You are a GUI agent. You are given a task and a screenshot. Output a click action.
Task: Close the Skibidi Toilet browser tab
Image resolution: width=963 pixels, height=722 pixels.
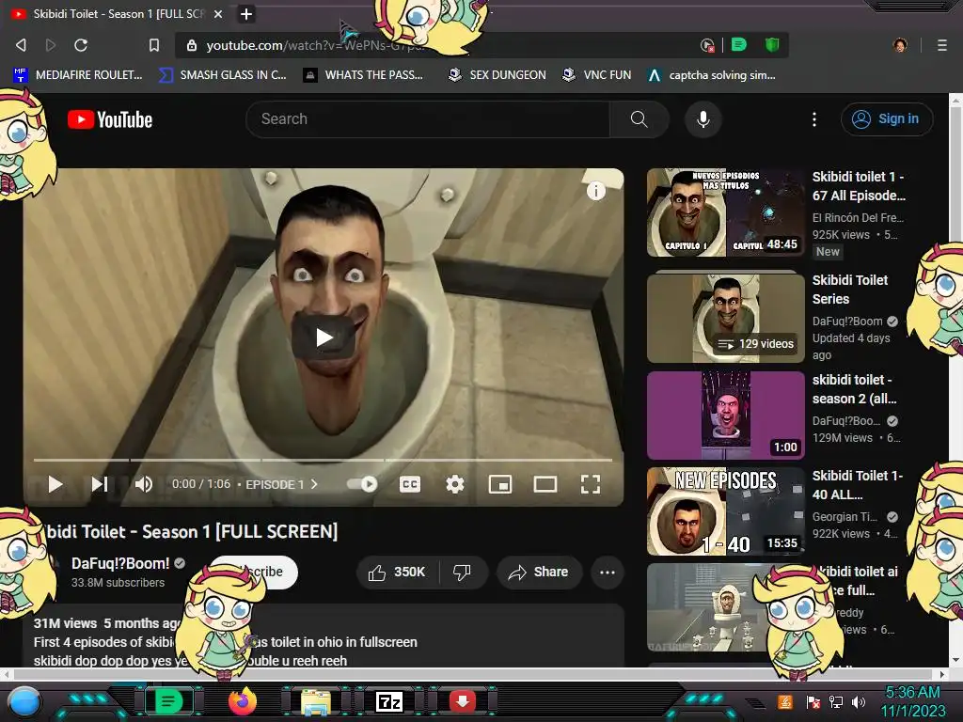click(218, 13)
